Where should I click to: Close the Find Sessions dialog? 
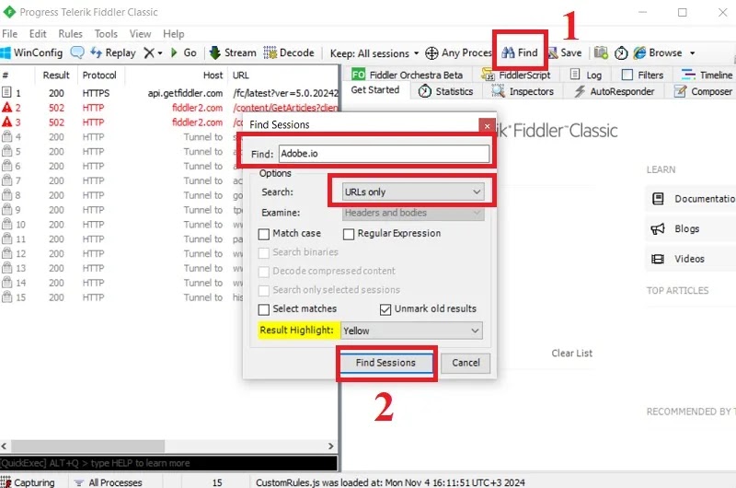point(488,126)
